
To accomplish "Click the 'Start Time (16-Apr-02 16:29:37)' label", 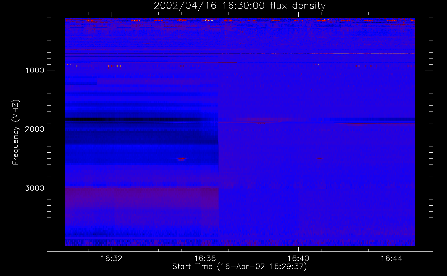I will click(240, 267).
